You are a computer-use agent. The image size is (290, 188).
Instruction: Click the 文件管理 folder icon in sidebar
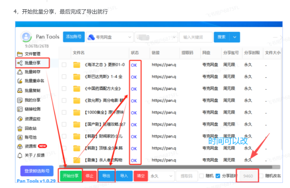coord(20,54)
